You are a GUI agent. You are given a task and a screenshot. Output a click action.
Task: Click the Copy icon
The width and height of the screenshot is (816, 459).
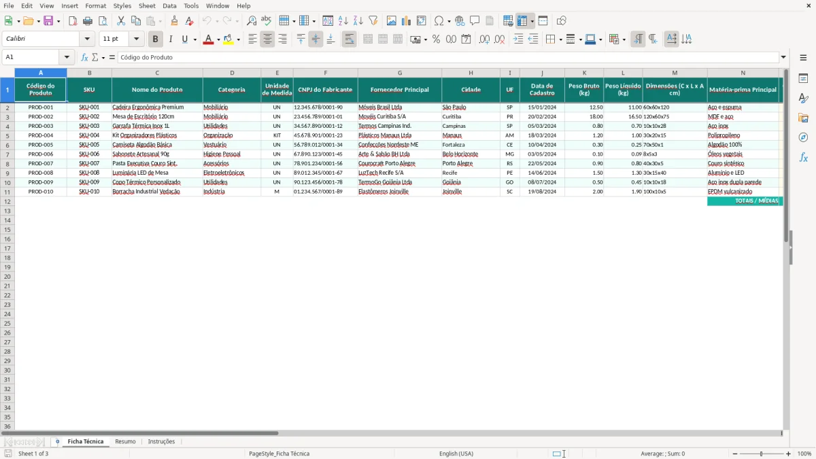point(136,21)
